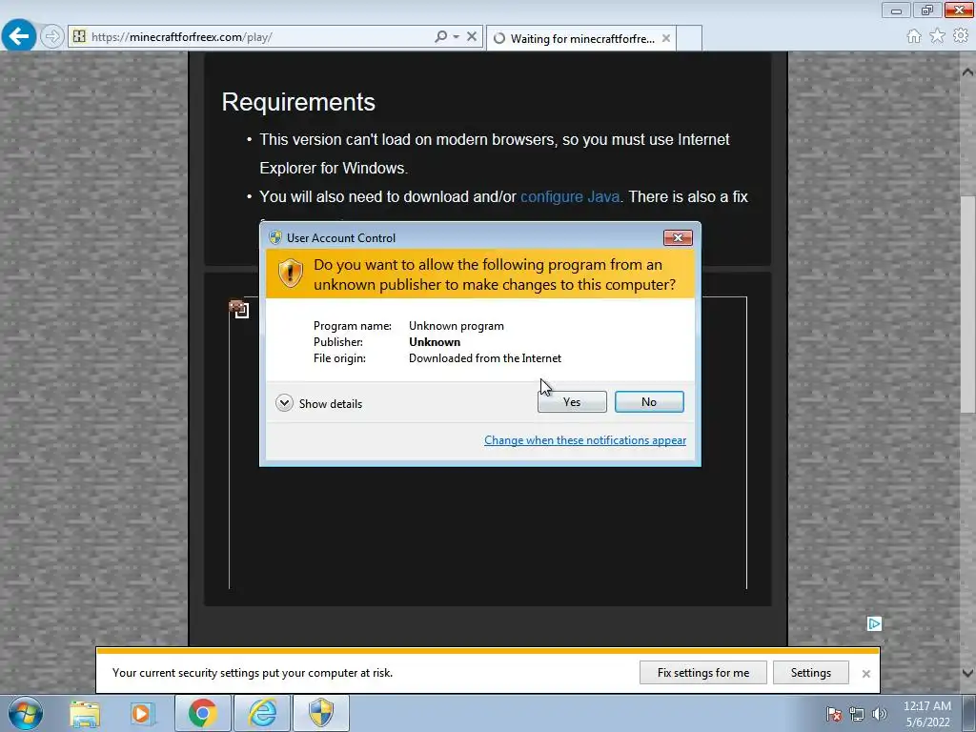Open Google Chrome from the taskbar
Screen dimensions: 976x732
coord(202,713)
